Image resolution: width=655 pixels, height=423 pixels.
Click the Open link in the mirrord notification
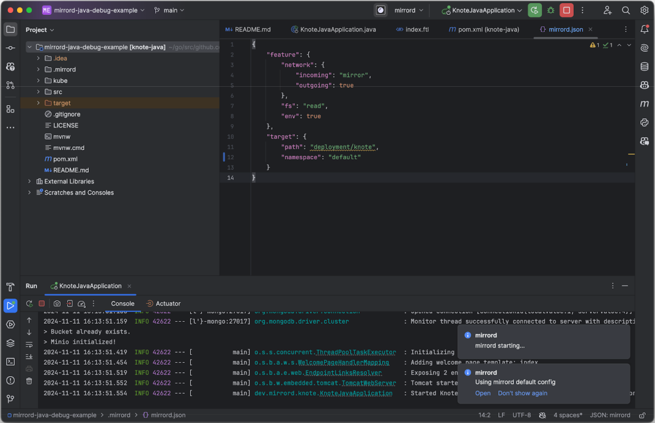[483, 393]
